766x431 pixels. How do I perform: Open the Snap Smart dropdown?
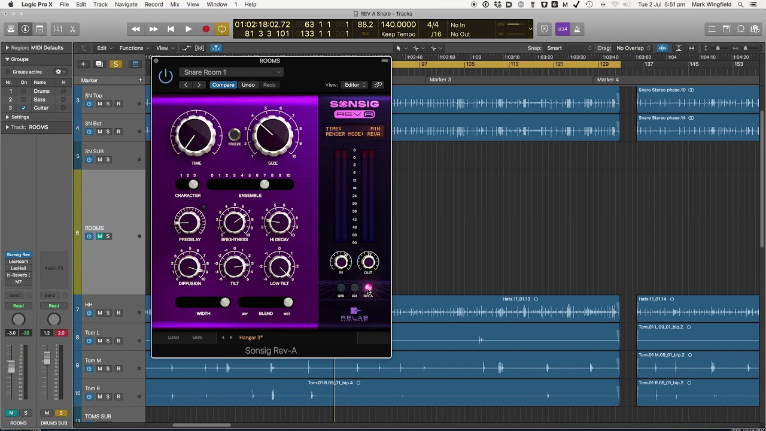pos(569,48)
